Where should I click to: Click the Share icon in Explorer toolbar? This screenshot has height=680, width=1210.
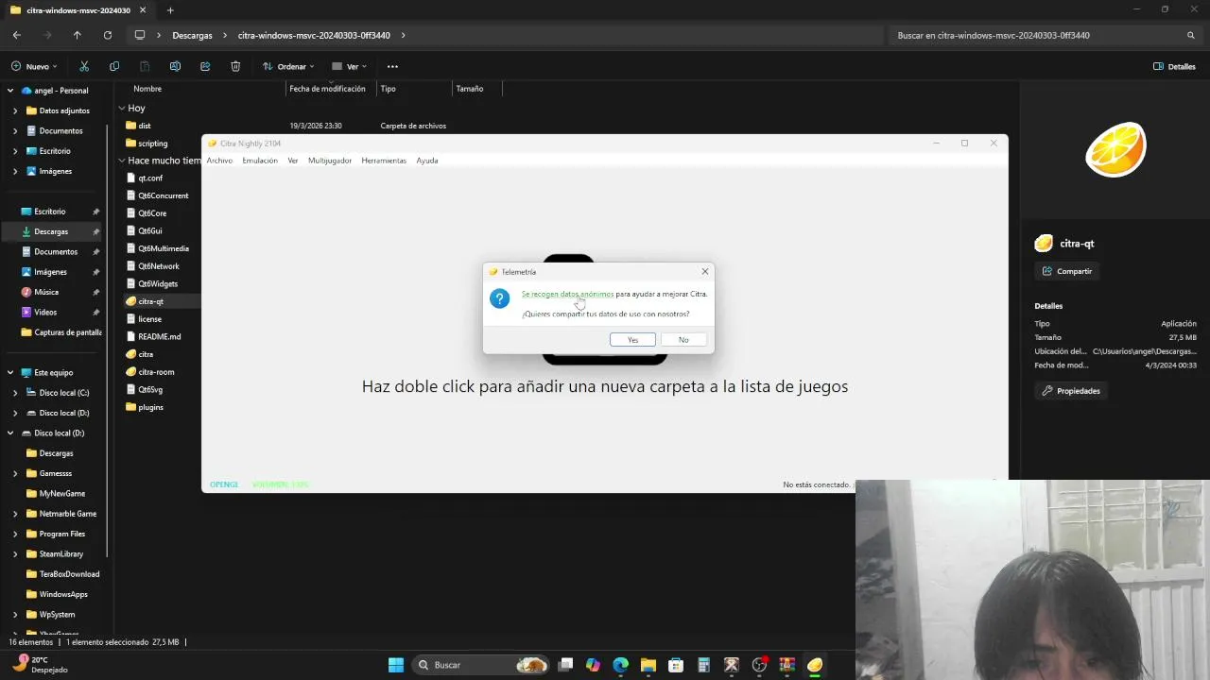click(205, 66)
